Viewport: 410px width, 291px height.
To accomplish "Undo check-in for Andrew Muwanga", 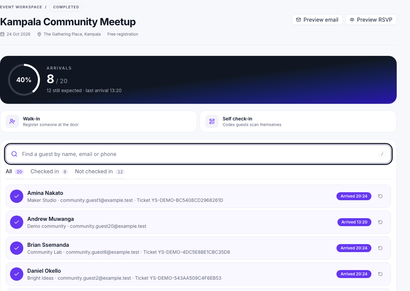I will tap(380, 222).
